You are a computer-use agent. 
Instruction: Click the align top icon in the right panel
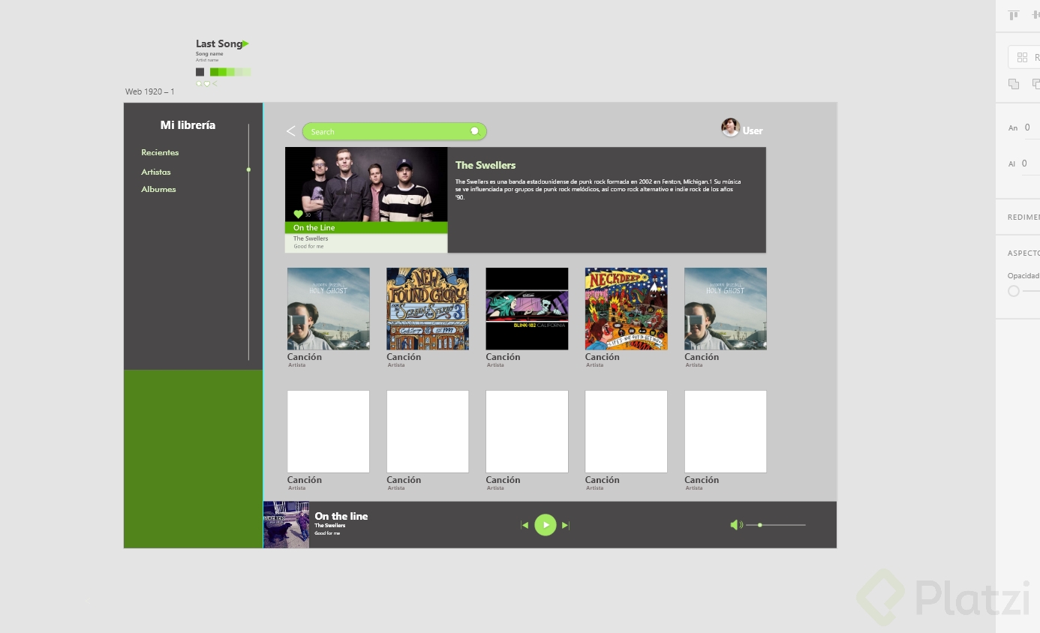coord(1014,15)
